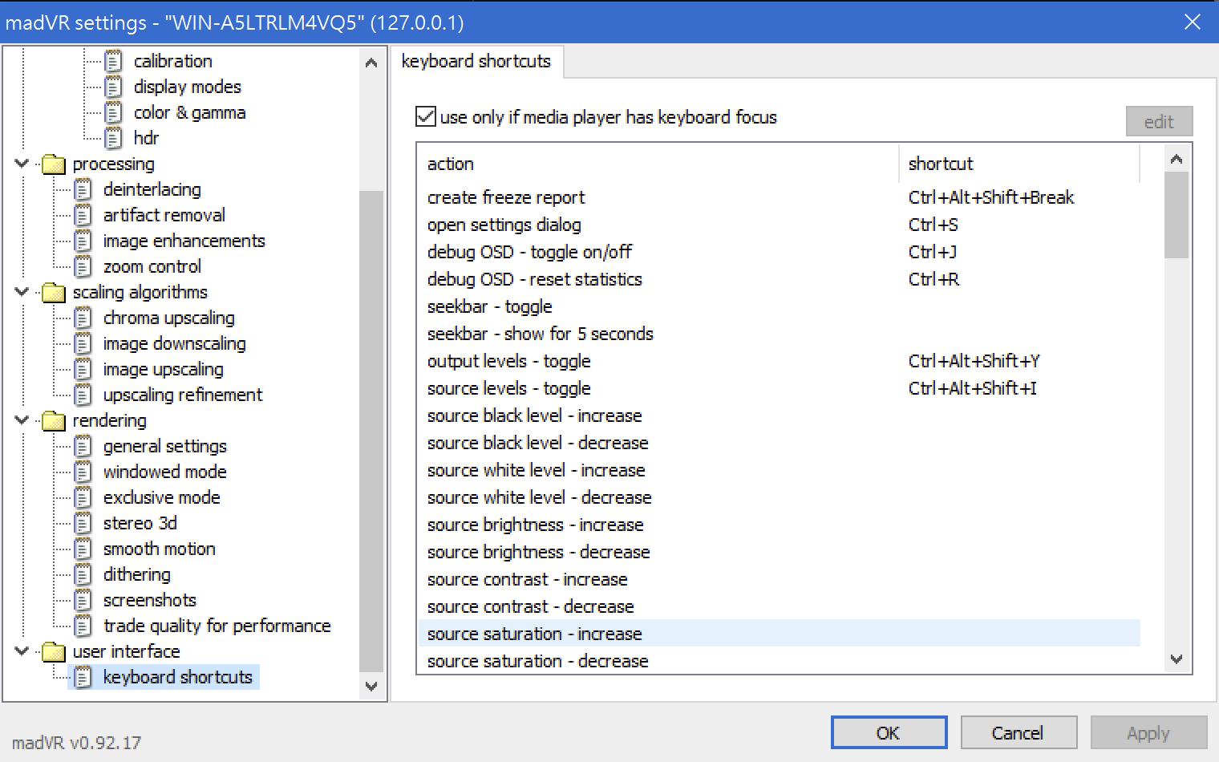This screenshot has height=762, width=1219.
Task: Click the OK button
Action: (x=889, y=732)
